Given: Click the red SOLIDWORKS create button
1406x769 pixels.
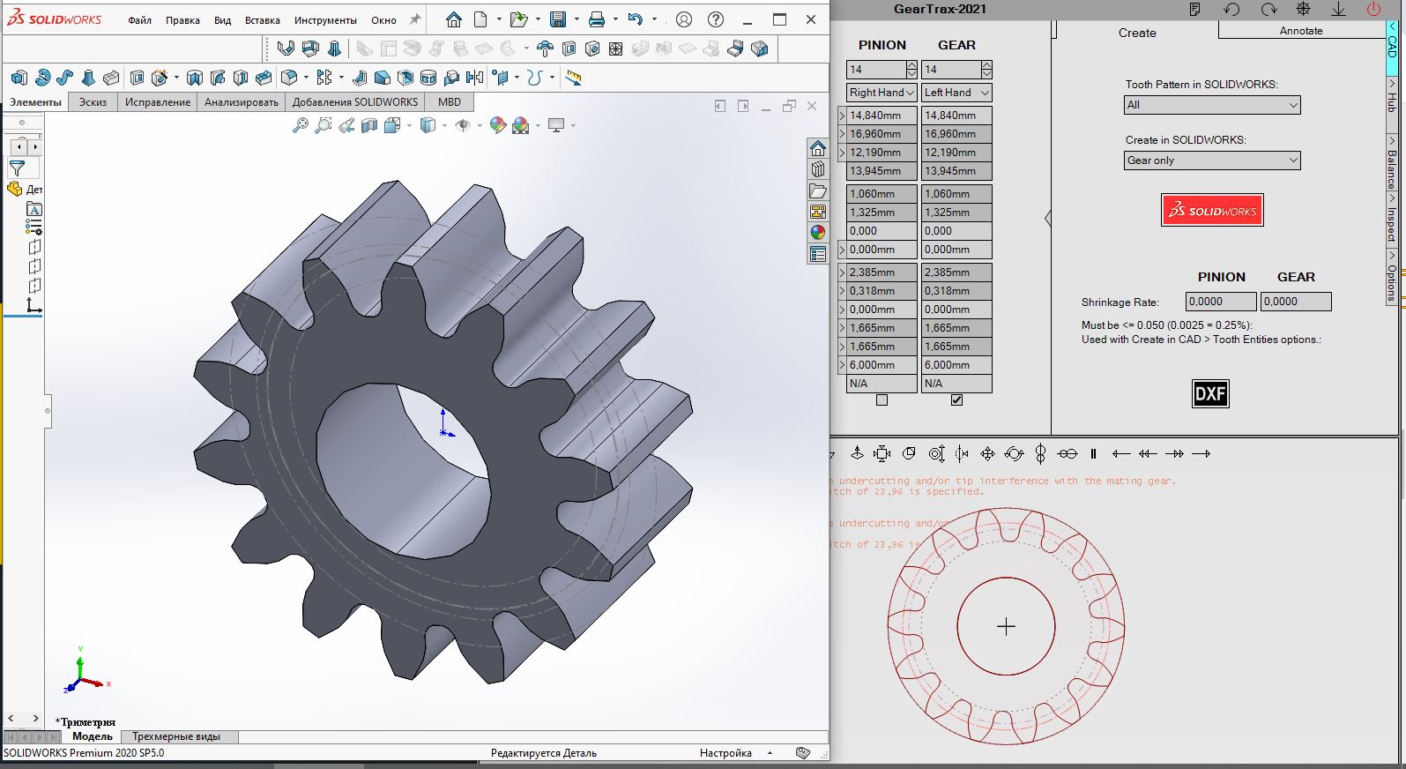Looking at the screenshot, I should pos(1212,211).
